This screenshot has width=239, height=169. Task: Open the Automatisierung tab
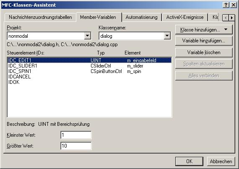click(x=141, y=17)
